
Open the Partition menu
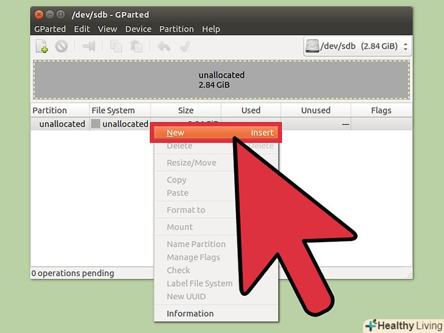[x=176, y=29]
